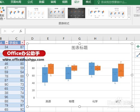Click the confirm checkmark formula bar icon

coord(13,31)
